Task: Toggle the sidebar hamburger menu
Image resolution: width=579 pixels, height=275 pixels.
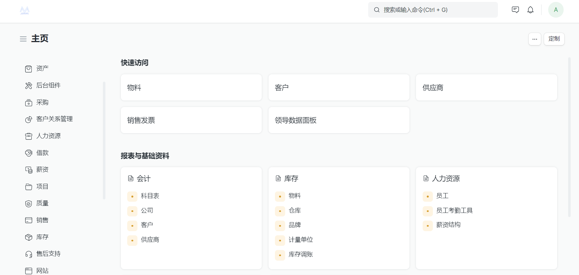Action: pyautogui.click(x=23, y=39)
